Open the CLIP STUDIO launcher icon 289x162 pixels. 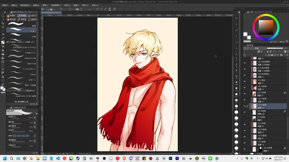(43, 9)
